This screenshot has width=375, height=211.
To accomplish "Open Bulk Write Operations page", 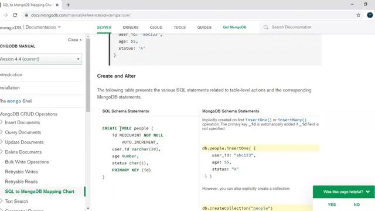I will (27, 162).
